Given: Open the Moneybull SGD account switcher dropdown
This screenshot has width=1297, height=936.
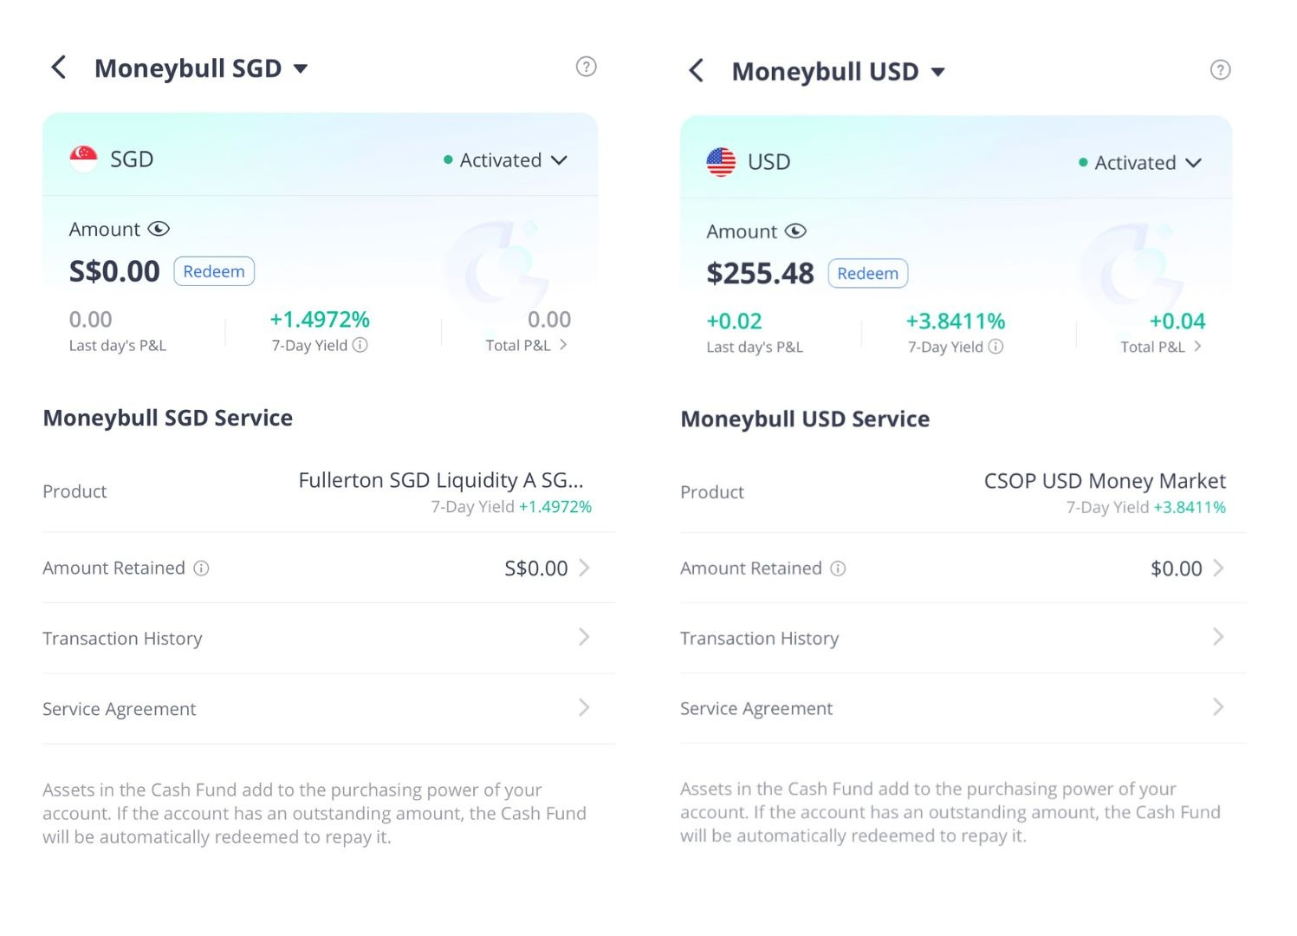Looking at the screenshot, I should 302,68.
